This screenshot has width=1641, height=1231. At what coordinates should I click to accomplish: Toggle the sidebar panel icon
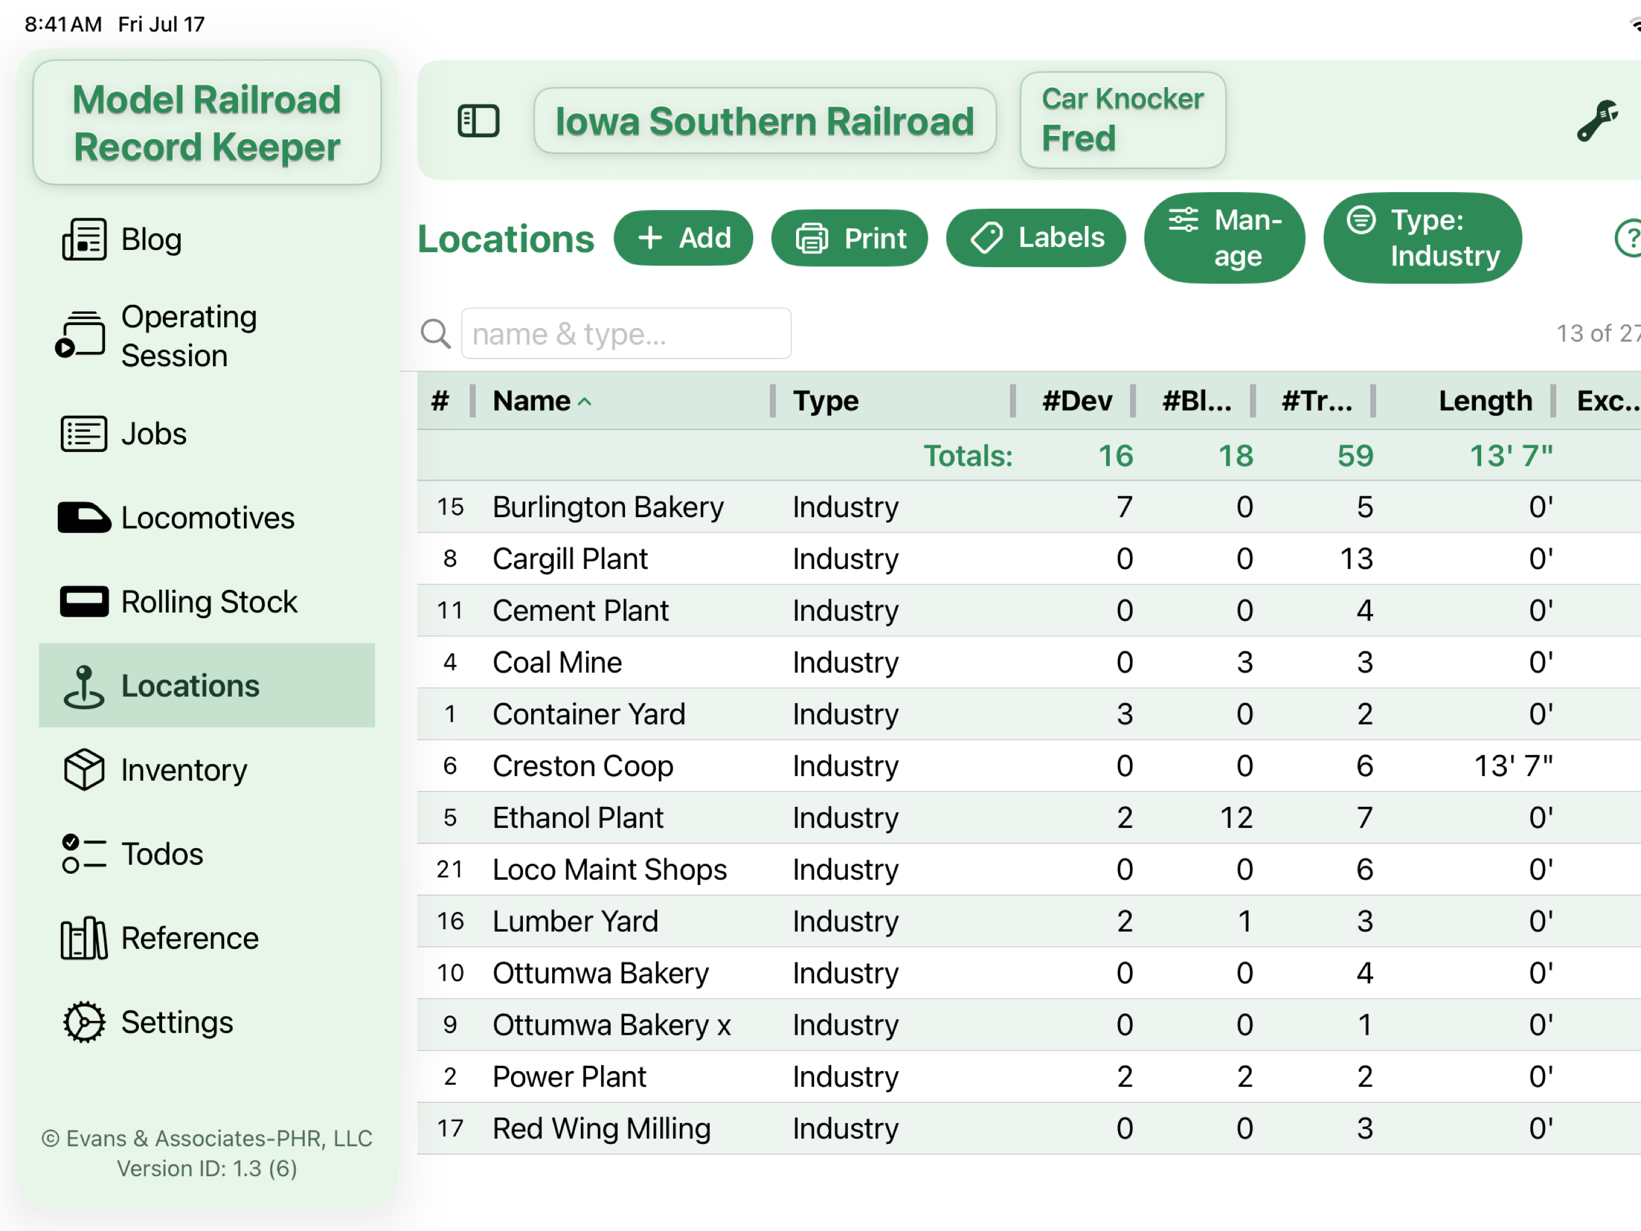pos(478,121)
